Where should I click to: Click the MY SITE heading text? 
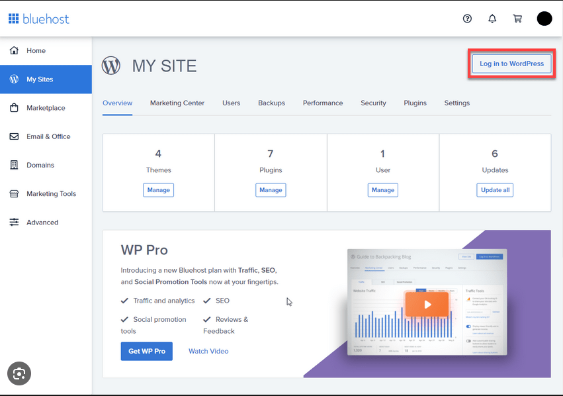[x=165, y=66]
